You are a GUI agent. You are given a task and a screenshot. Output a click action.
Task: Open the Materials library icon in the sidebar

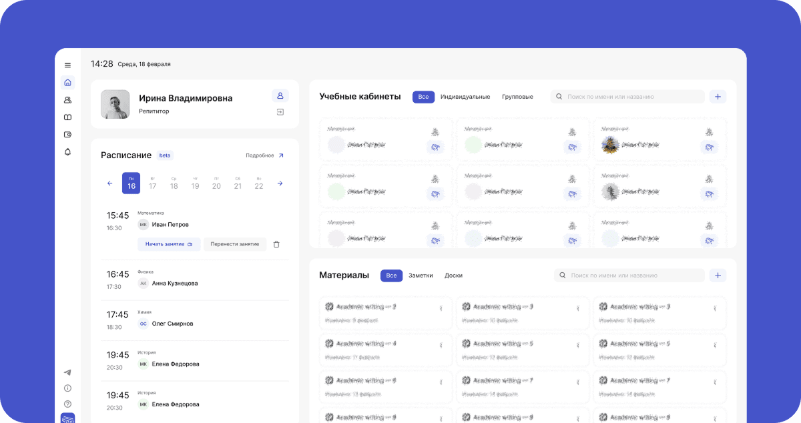coord(67,117)
